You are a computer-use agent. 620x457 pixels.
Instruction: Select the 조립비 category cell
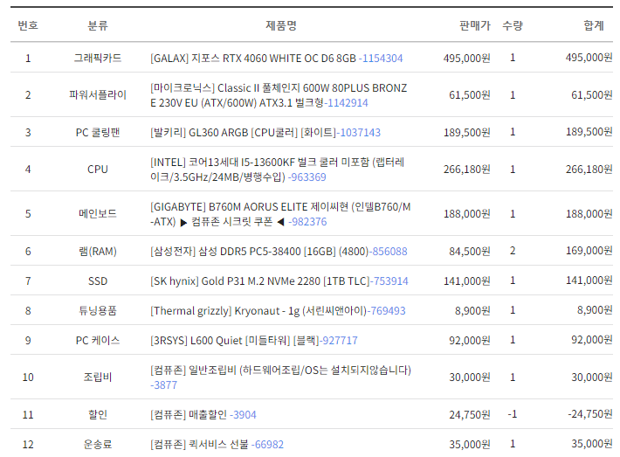pos(98,377)
